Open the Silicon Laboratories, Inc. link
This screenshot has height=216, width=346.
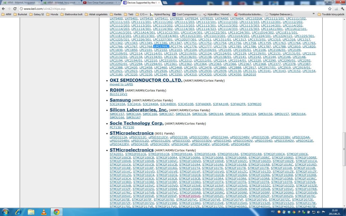click(x=139, y=110)
